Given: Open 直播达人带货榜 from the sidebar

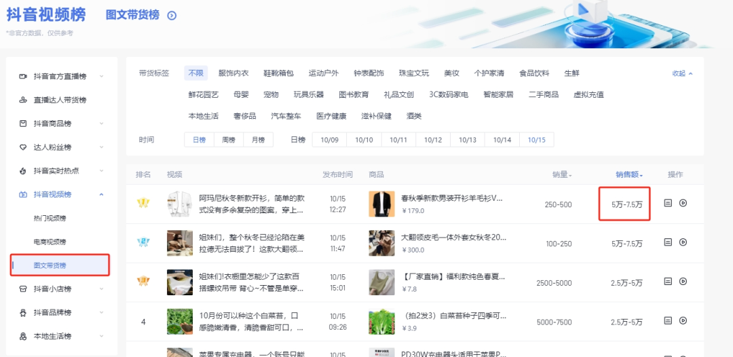Looking at the screenshot, I should (x=60, y=100).
